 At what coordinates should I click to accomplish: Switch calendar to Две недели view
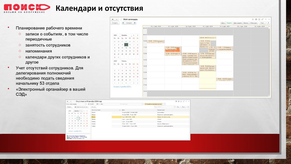coord(238,23)
